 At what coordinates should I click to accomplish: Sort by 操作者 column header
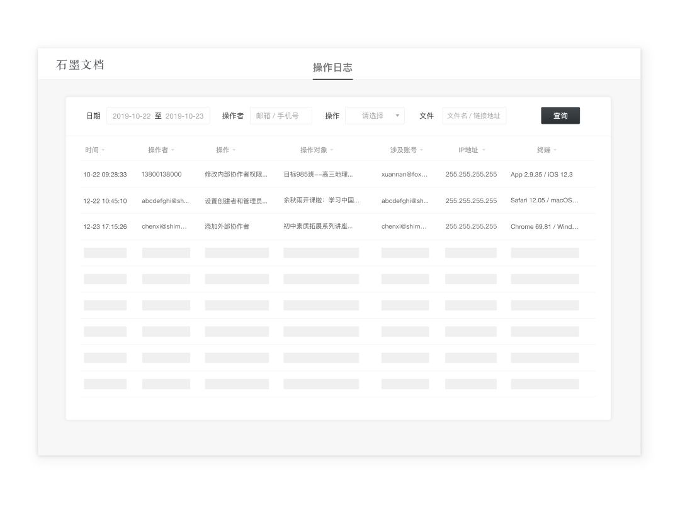(x=161, y=150)
